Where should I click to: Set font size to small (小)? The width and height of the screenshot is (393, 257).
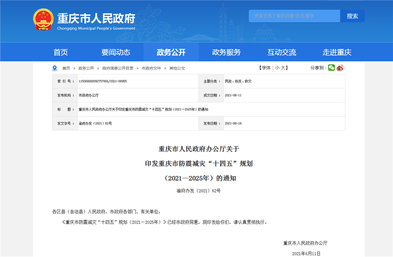pyautogui.click(x=277, y=68)
